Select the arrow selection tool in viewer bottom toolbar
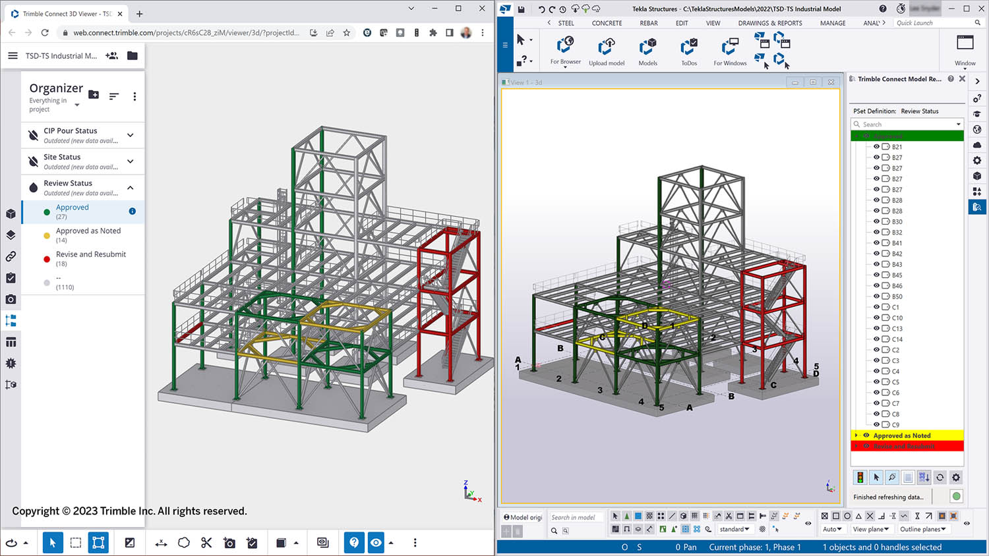 pos(53,542)
